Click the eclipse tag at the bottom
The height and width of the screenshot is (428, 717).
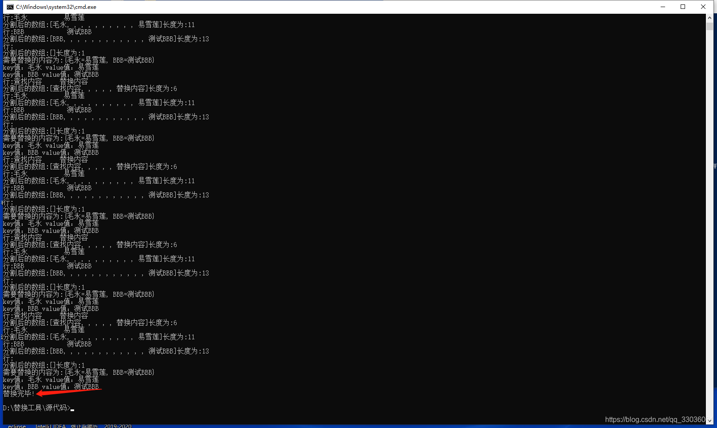(x=16, y=425)
